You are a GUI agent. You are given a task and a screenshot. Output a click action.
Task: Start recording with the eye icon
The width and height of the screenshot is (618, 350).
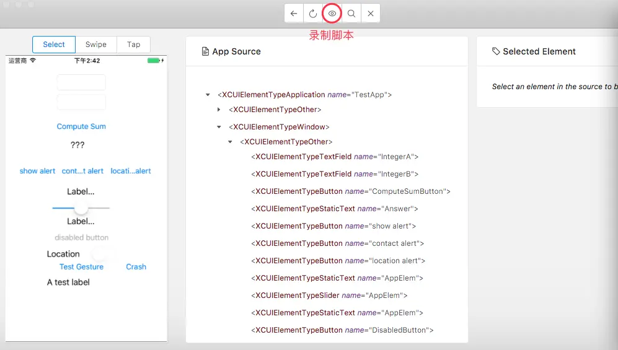332,14
